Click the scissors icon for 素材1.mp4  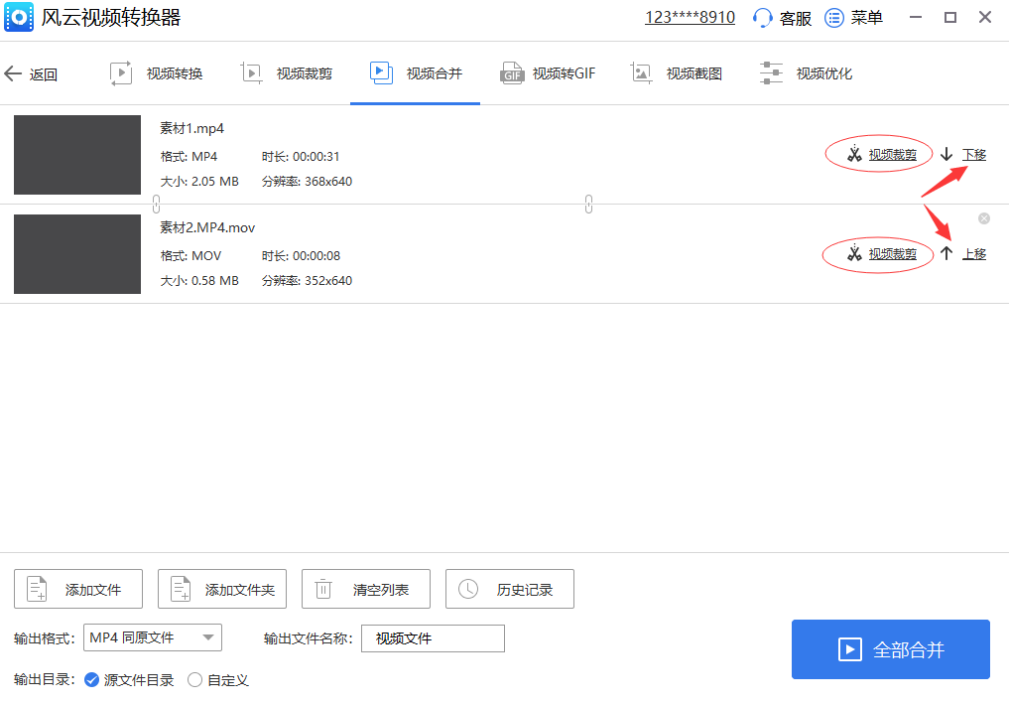click(x=854, y=154)
